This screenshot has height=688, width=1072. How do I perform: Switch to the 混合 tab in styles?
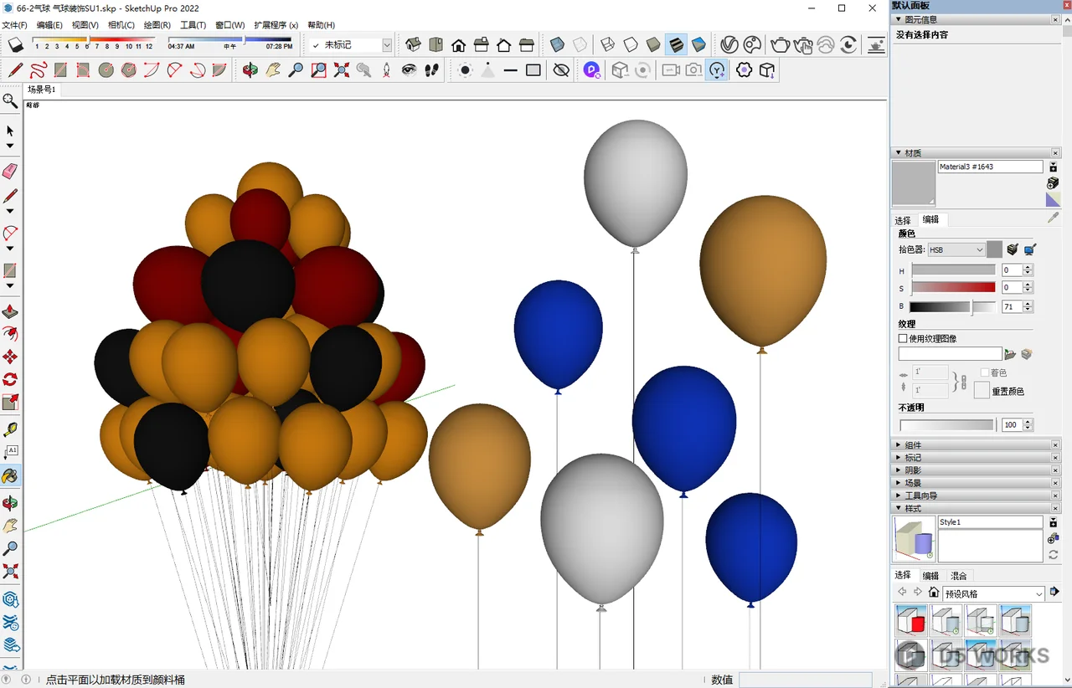[x=959, y=576]
